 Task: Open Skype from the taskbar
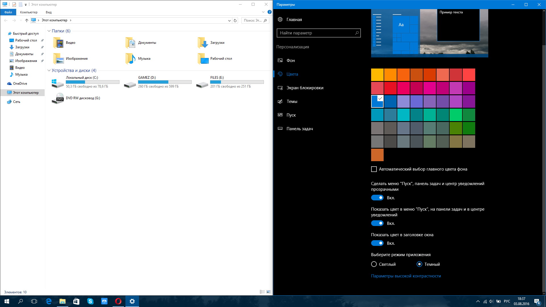tap(90, 301)
